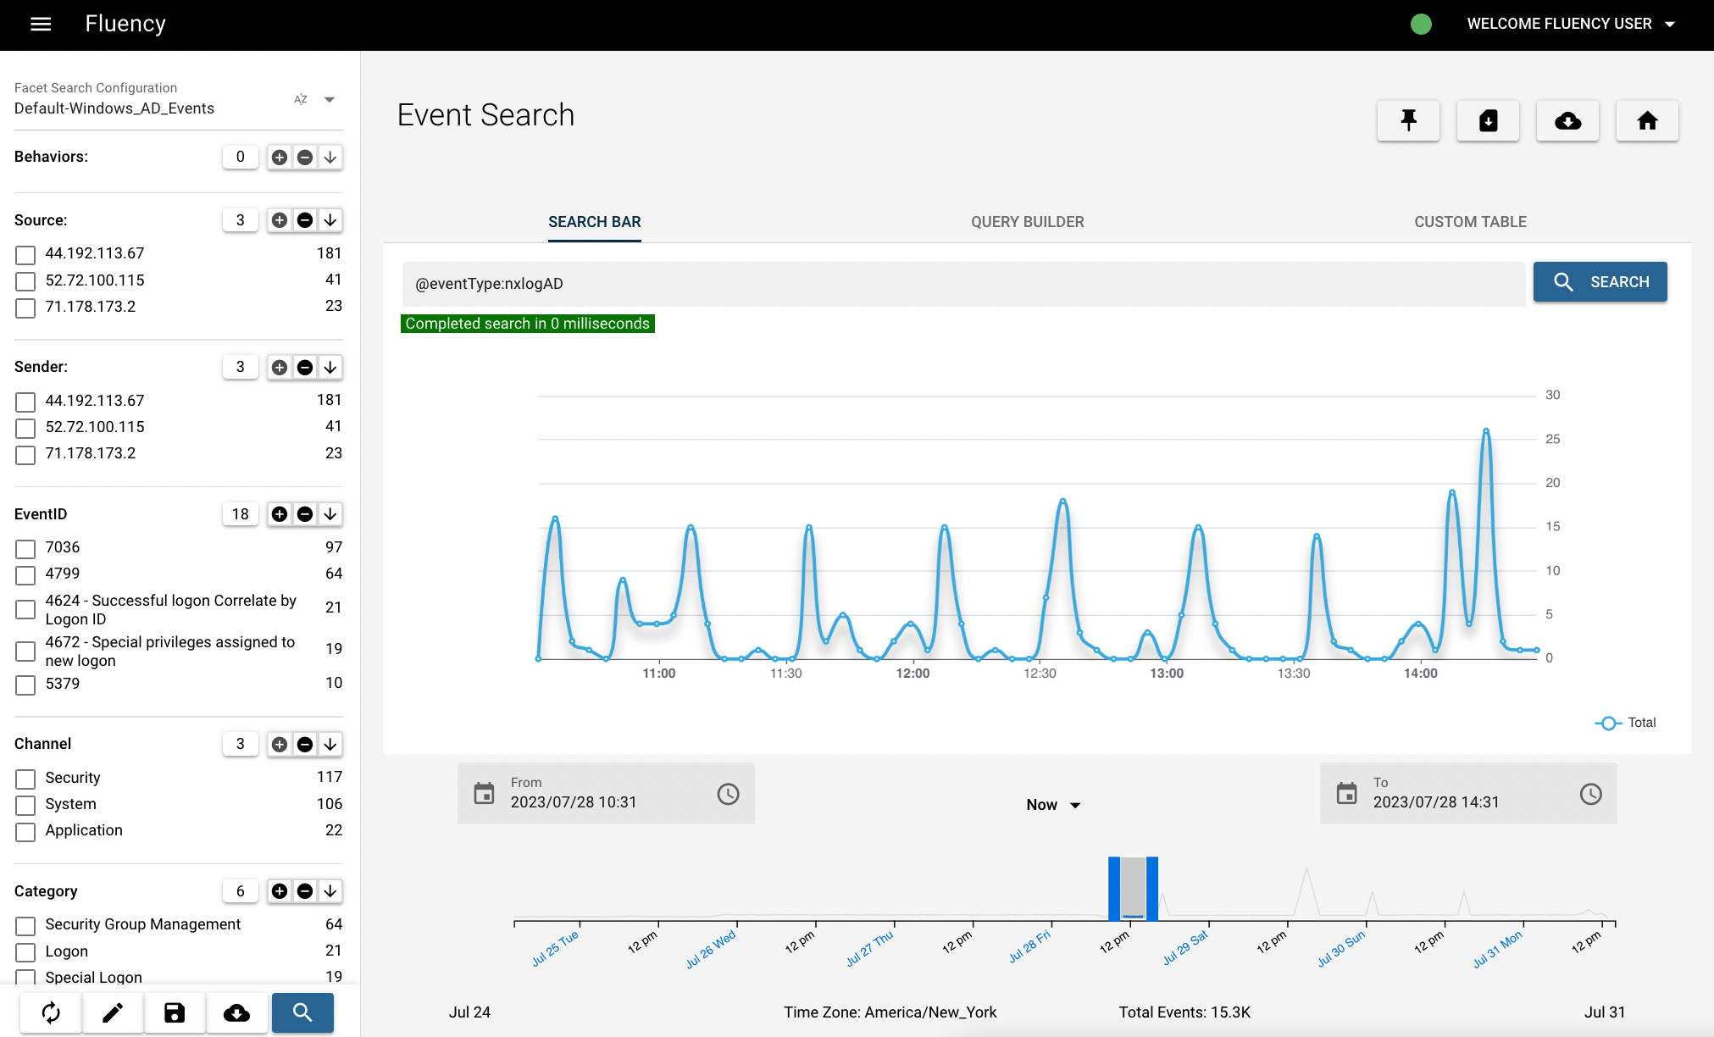Add Behaviors facet with plus icon
Viewport: 1714px width, 1037px height.
(280, 158)
